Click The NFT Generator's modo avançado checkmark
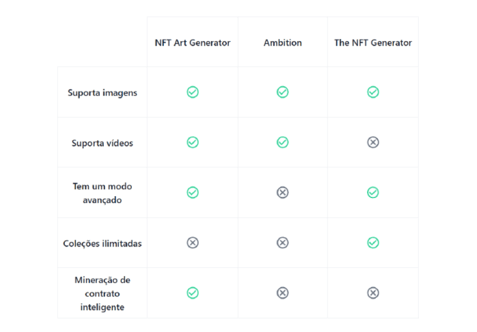The height and width of the screenshot is (332, 477). click(372, 193)
